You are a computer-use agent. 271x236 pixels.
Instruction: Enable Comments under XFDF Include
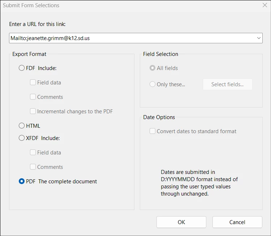click(x=33, y=167)
